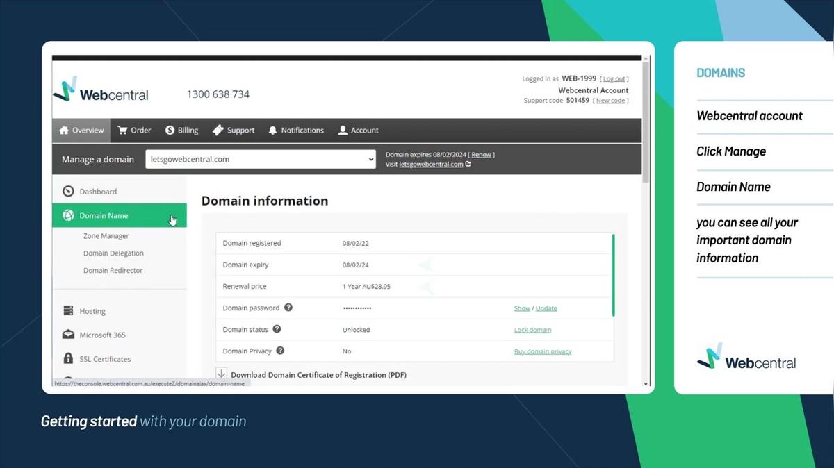The height and width of the screenshot is (468, 834).
Task: Open Domain Delegation in sidebar
Action: tap(113, 253)
